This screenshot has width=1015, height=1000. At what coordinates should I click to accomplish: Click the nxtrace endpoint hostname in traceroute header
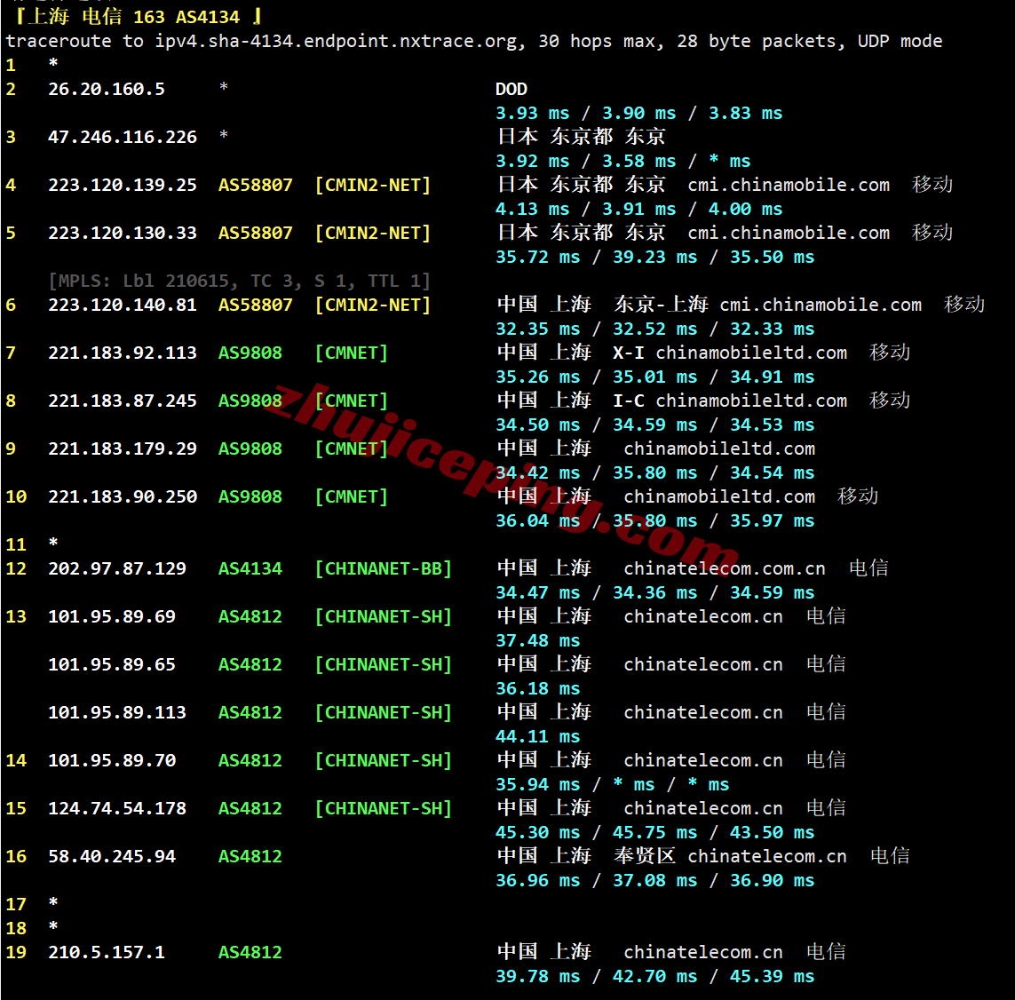(337, 42)
